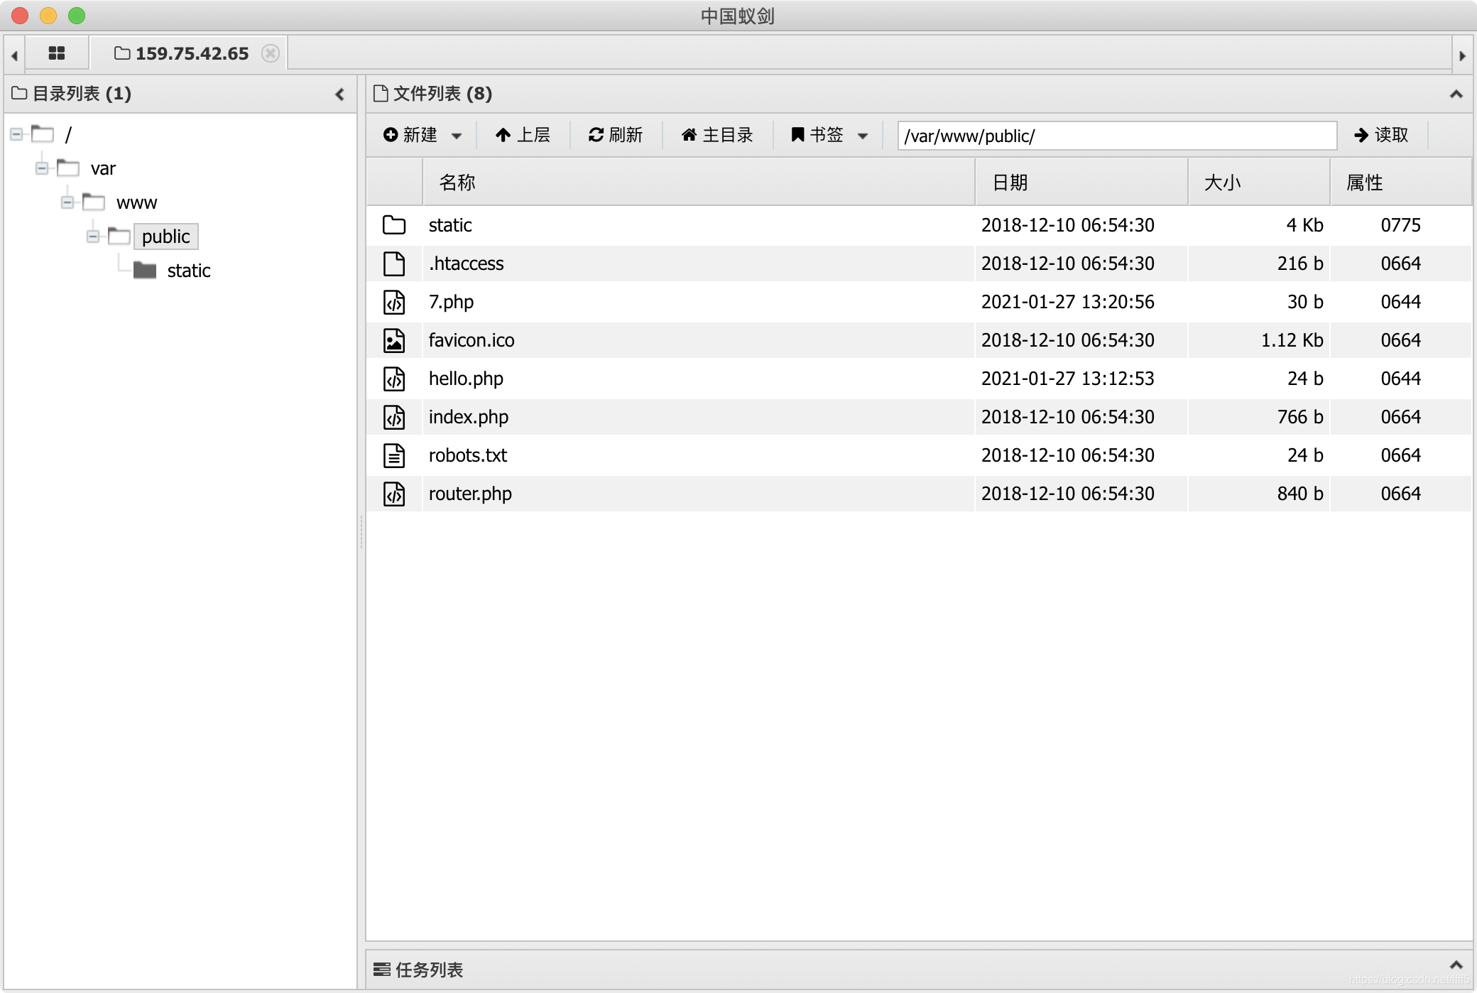Sort by 属性 column header

[1400, 183]
